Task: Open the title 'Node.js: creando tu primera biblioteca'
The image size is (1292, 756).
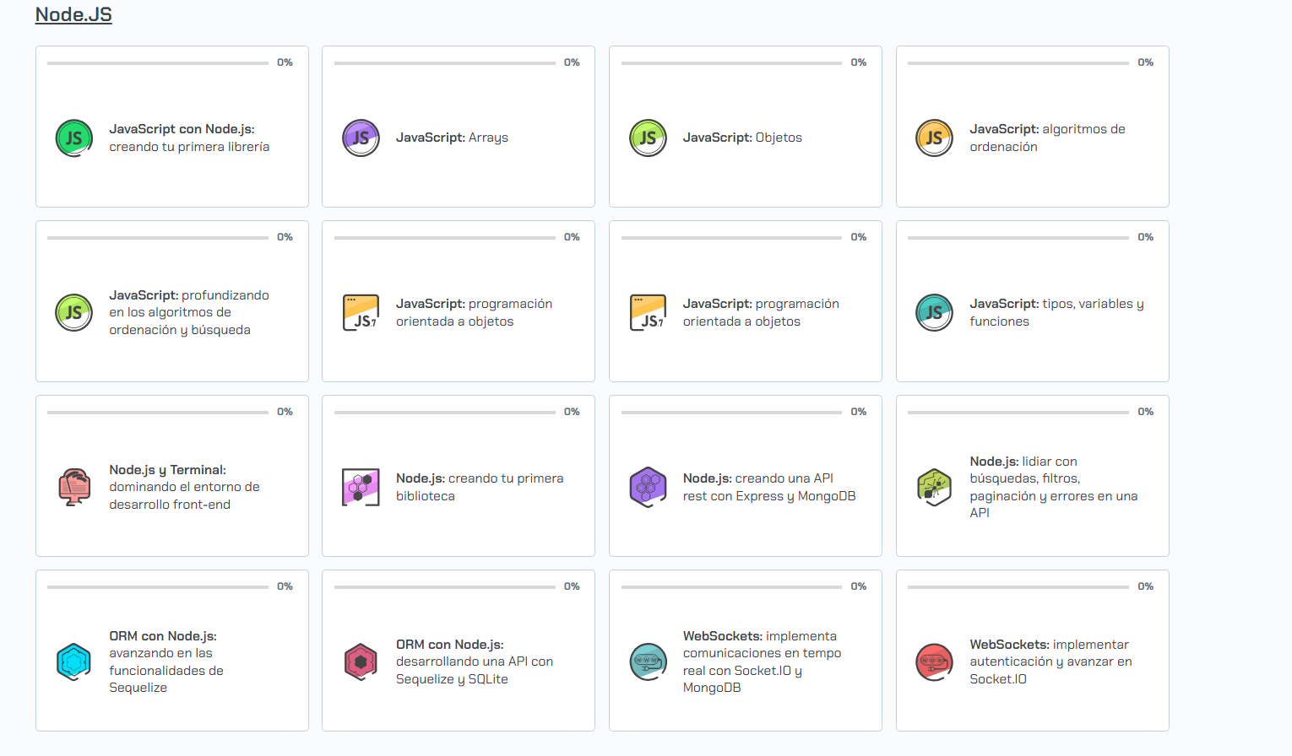Action: [480, 487]
